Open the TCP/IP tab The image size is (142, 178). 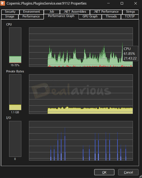pos(130,17)
